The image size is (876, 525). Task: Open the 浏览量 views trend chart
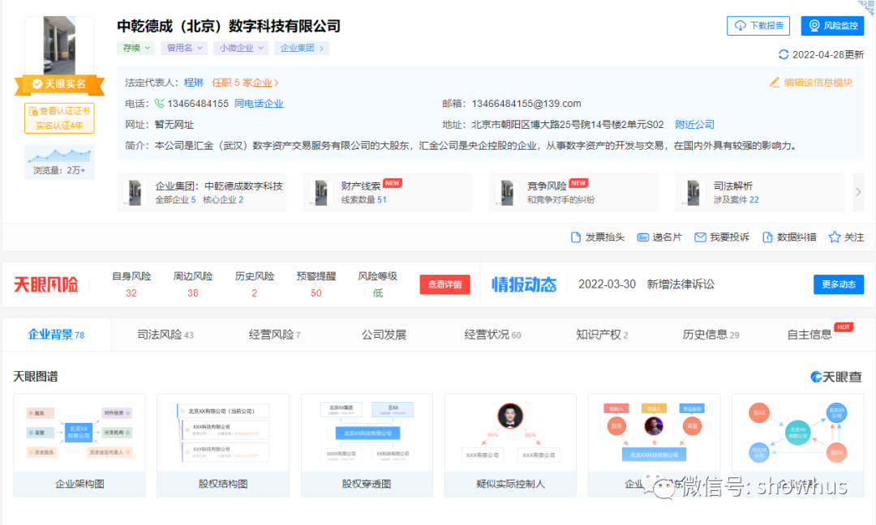tap(59, 162)
